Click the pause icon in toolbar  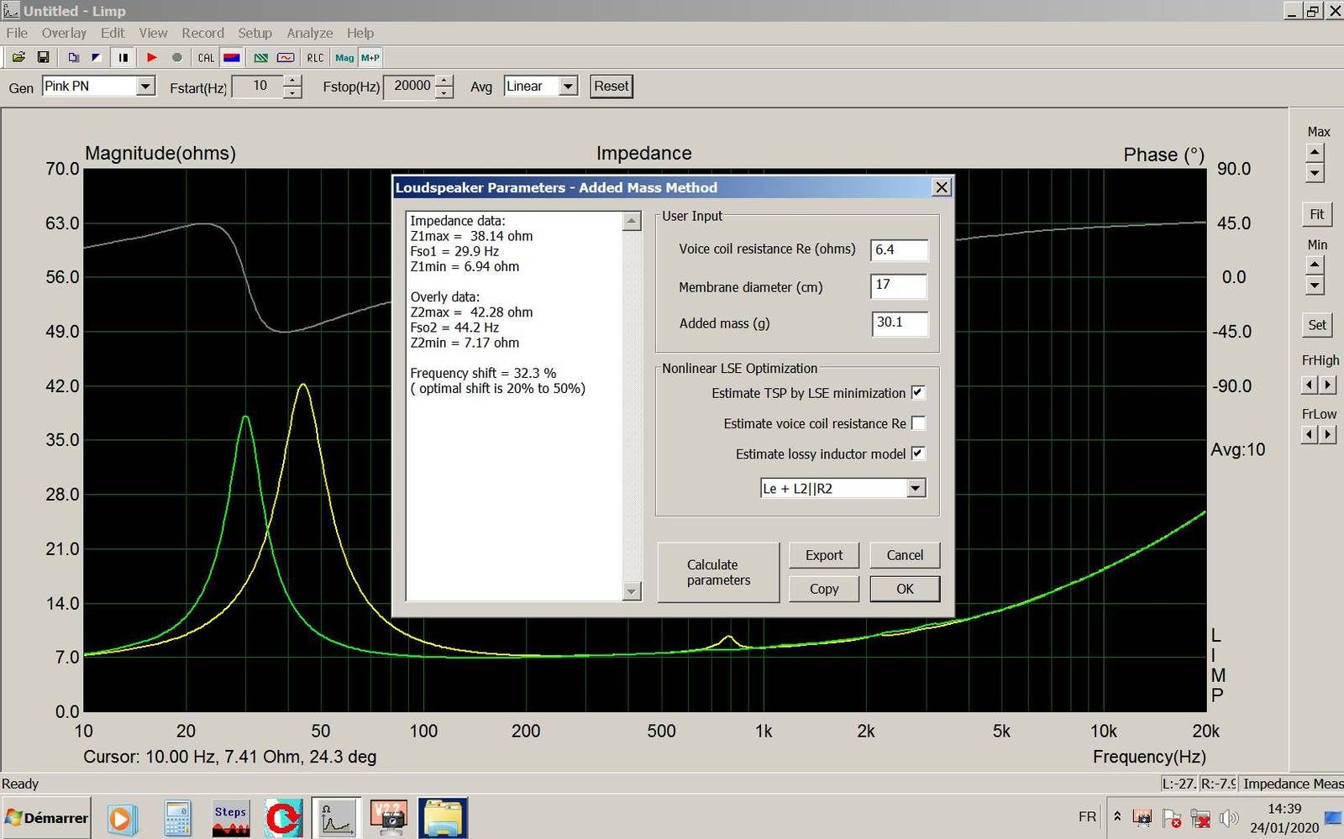click(x=123, y=58)
